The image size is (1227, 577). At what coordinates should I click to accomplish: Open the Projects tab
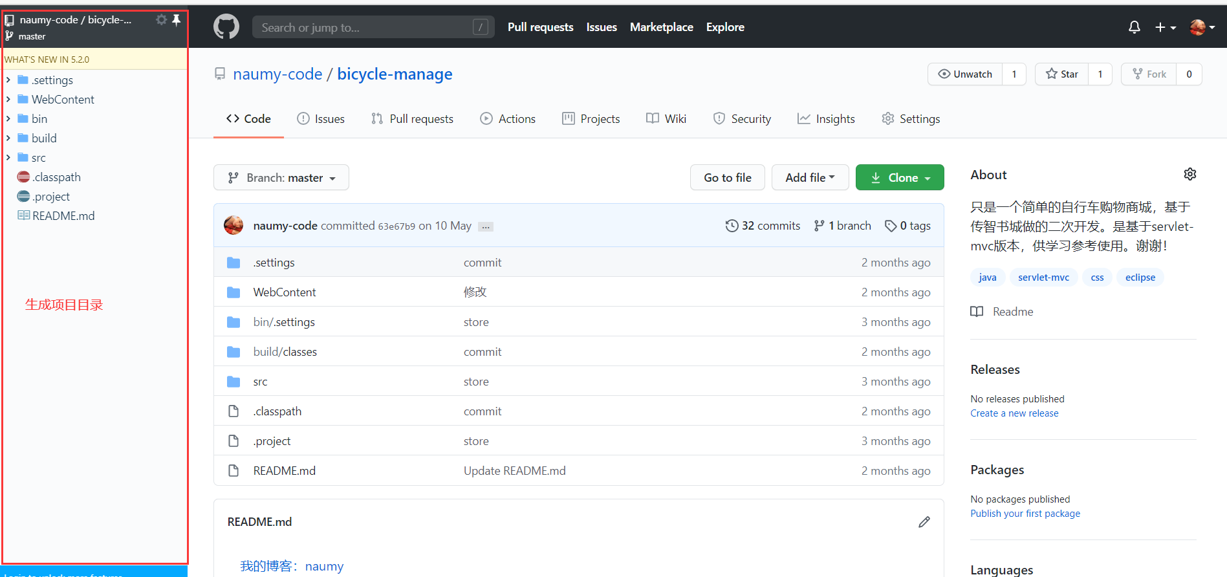coord(591,119)
